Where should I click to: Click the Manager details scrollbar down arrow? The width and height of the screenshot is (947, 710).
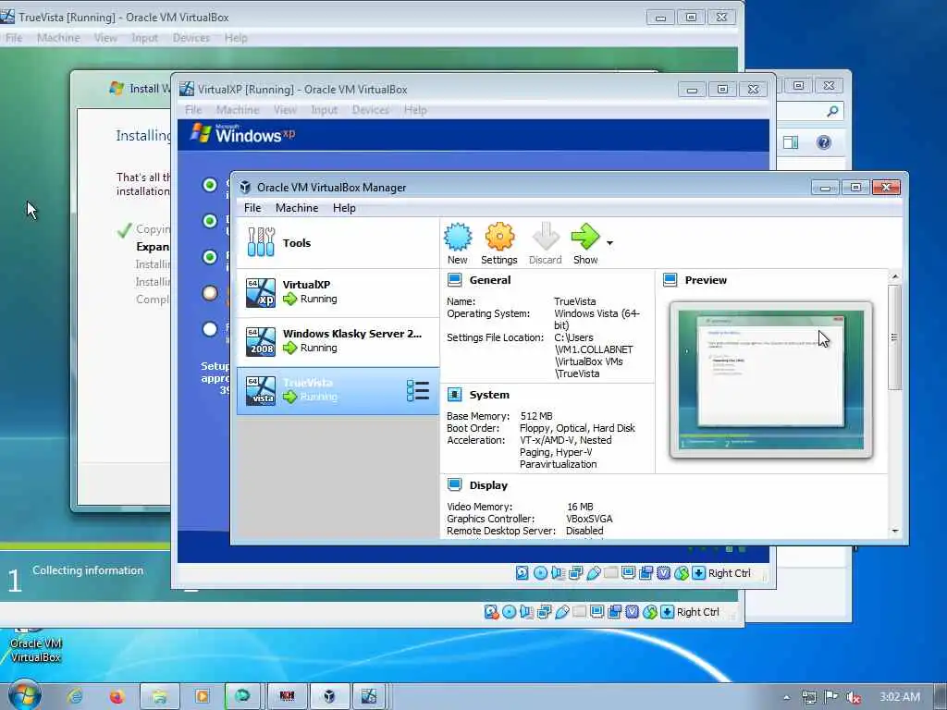point(895,531)
